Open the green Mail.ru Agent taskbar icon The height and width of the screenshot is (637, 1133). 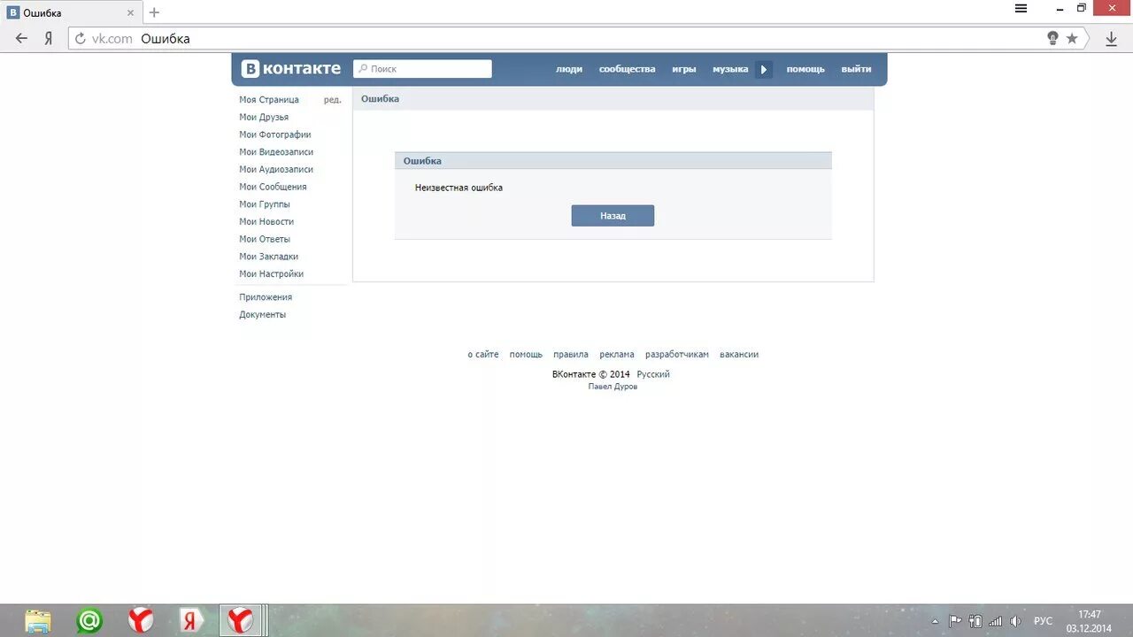(x=89, y=620)
